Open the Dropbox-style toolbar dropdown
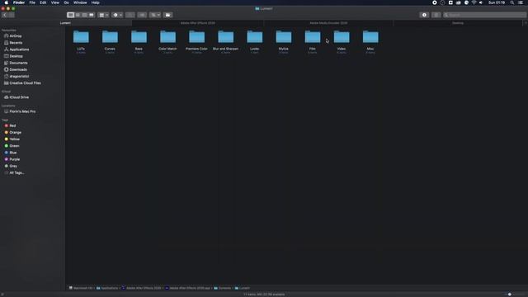The width and height of the screenshot is (528, 297). (x=155, y=15)
